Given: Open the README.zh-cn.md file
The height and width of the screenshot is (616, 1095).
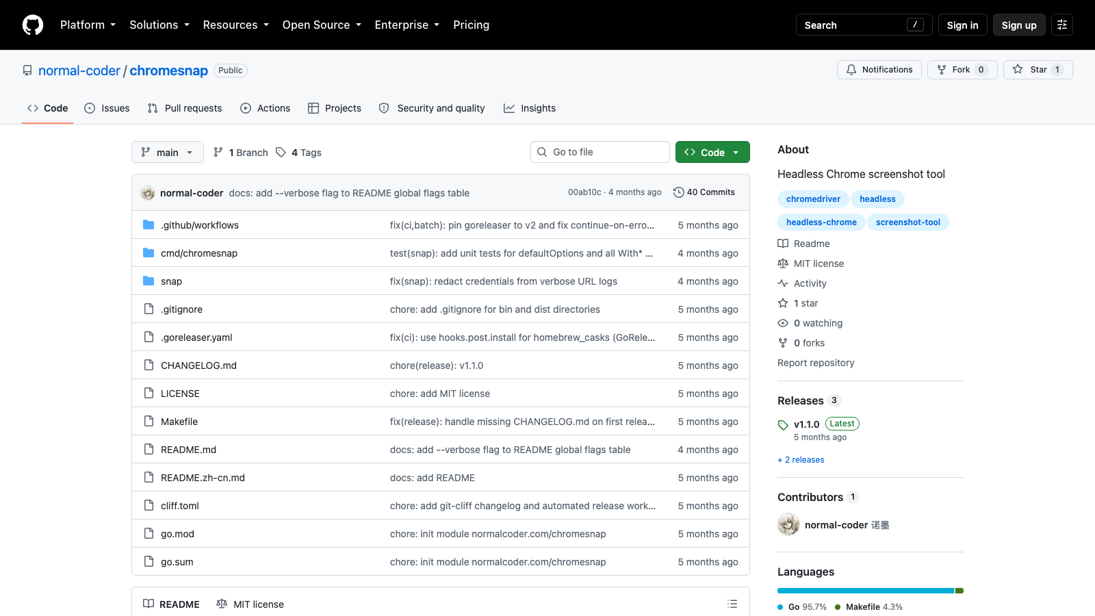Looking at the screenshot, I should coord(203,478).
